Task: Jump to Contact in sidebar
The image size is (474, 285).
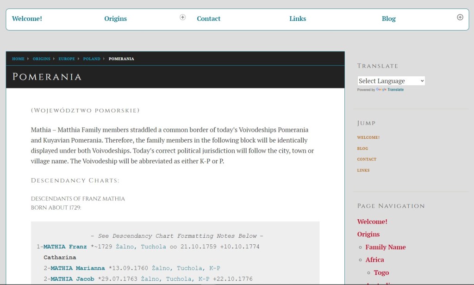Action: pos(367,159)
